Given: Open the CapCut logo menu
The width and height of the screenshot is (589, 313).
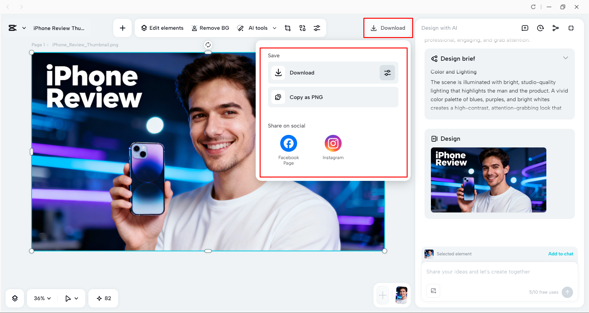Looking at the screenshot, I should [13, 28].
